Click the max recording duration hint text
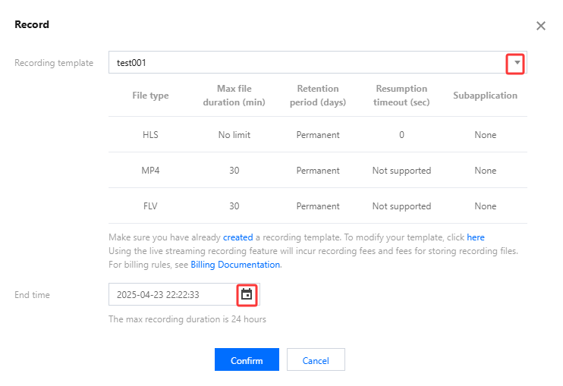 click(x=187, y=319)
